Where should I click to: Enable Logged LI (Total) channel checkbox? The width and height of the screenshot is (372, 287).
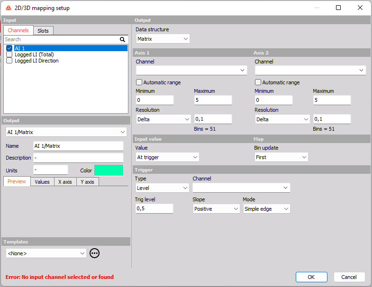(x=9, y=54)
